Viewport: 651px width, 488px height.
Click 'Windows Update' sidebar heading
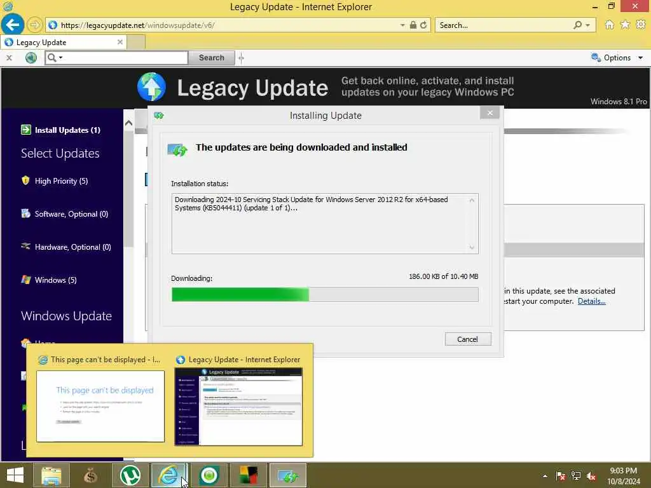point(66,316)
